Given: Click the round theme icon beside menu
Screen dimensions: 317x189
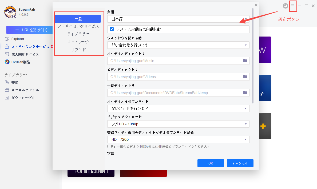Looking at the screenshot, I should click(x=285, y=6).
